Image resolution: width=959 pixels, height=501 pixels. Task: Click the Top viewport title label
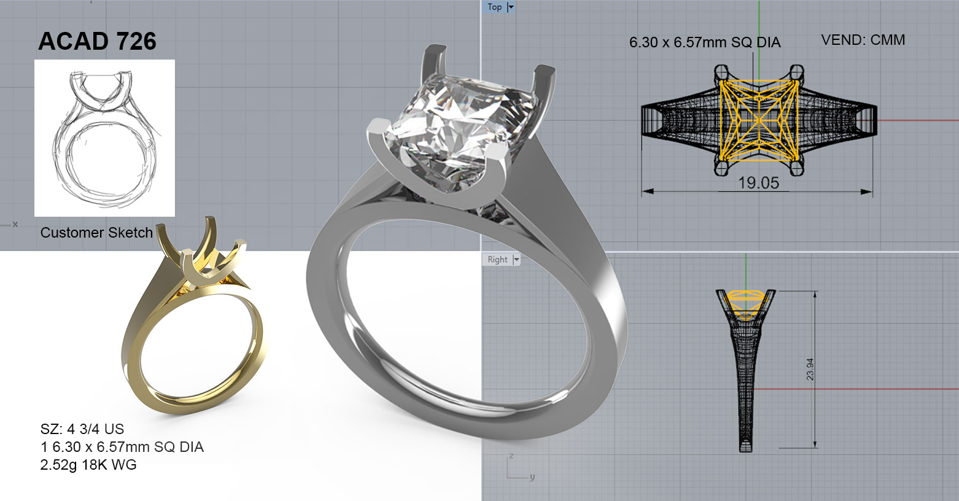point(495,7)
